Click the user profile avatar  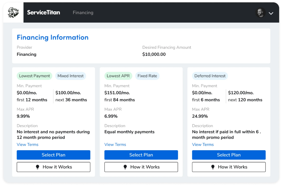pyautogui.click(x=261, y=13)
